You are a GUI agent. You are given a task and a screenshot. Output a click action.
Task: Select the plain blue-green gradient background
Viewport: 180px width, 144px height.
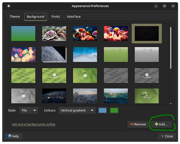23,33
